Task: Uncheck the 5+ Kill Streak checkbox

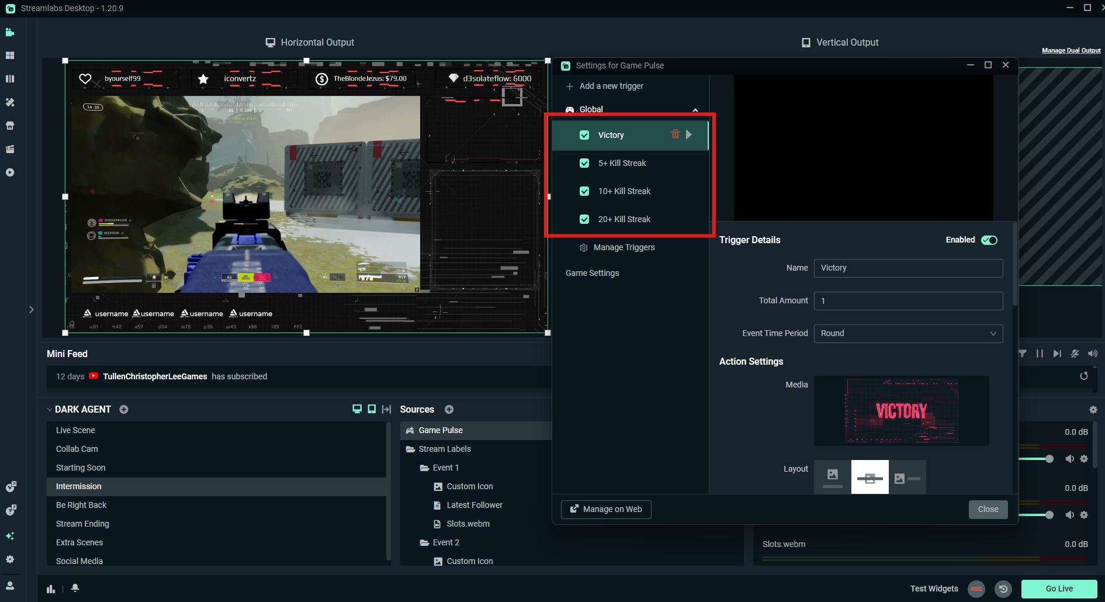Action: pos(584,163)
